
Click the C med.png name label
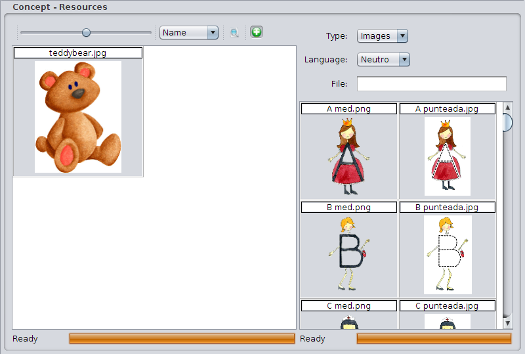(x=349, y=306)
